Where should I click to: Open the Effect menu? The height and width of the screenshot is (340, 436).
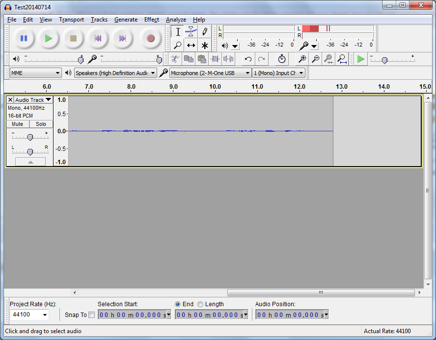tap(152, 20)
